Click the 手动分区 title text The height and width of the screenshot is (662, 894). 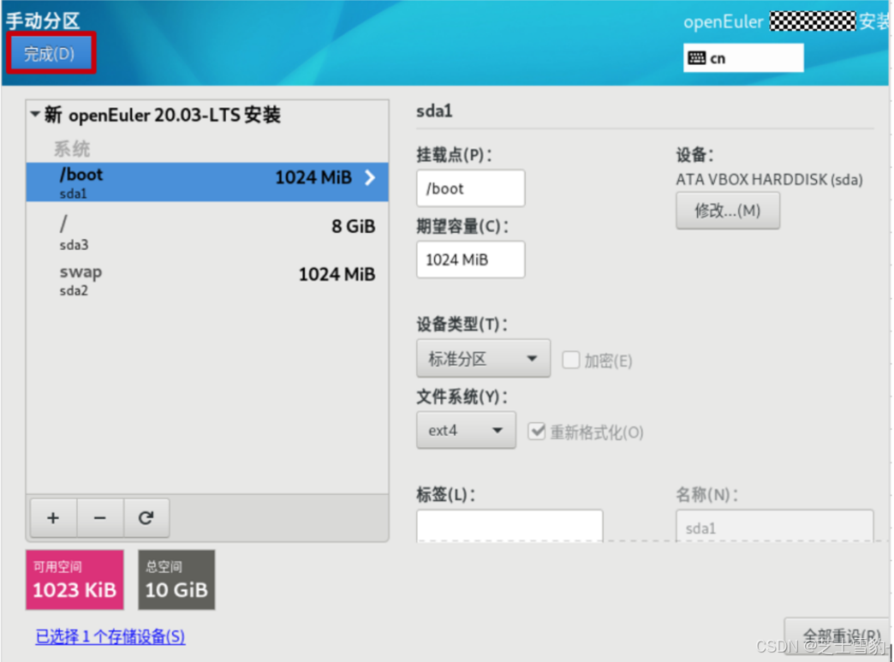(x=43, y=21)
